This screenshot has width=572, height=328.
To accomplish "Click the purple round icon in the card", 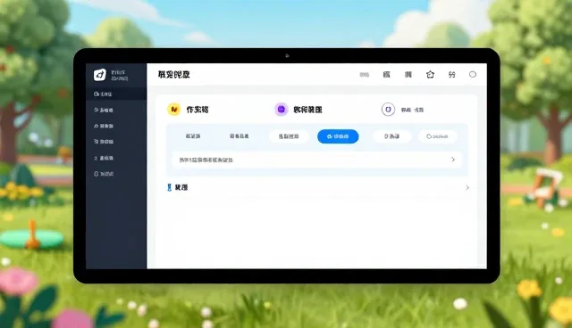I will pos(281,109).
